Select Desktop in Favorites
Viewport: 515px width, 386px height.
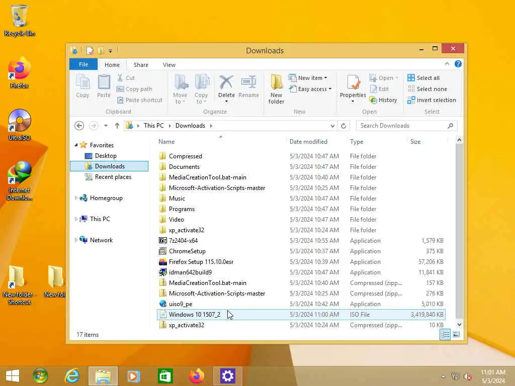(106, 156)
